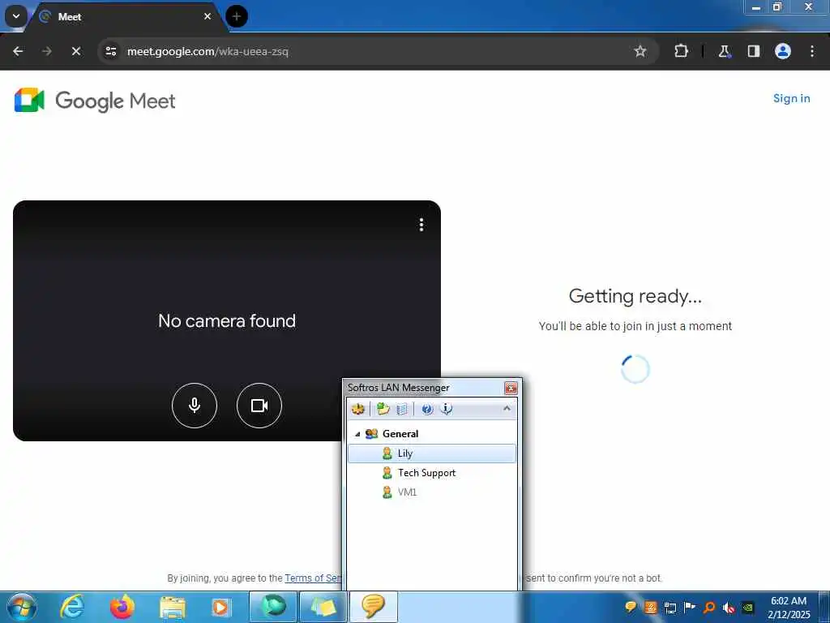Select the Meet browser tab
This screenshot has height=623, width=830.
tap(124, 17)
